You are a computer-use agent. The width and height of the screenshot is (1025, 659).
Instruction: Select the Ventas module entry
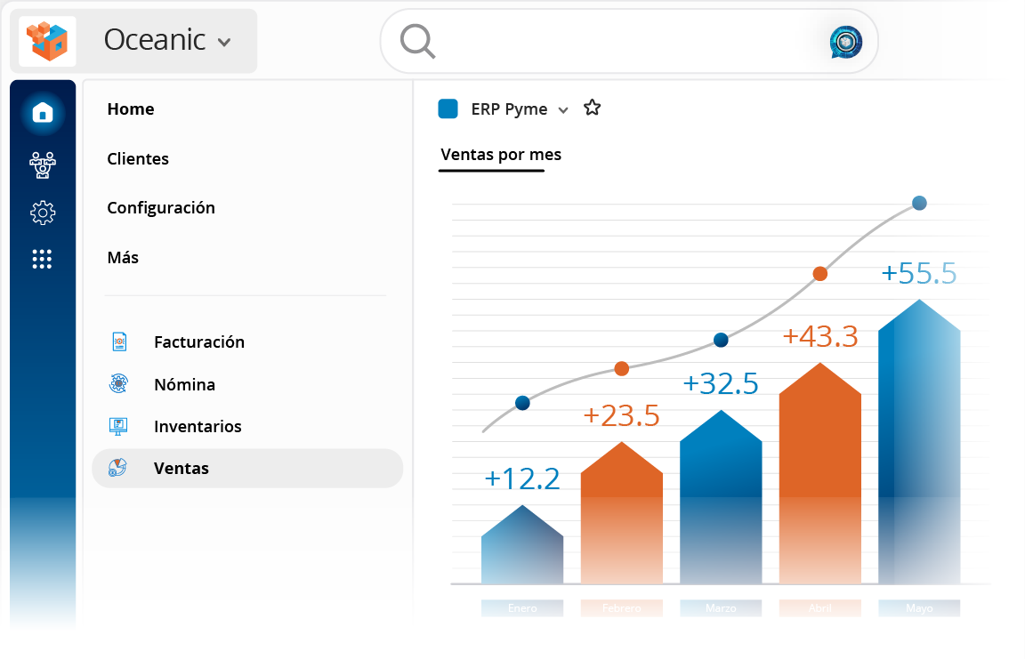(182, 469)
